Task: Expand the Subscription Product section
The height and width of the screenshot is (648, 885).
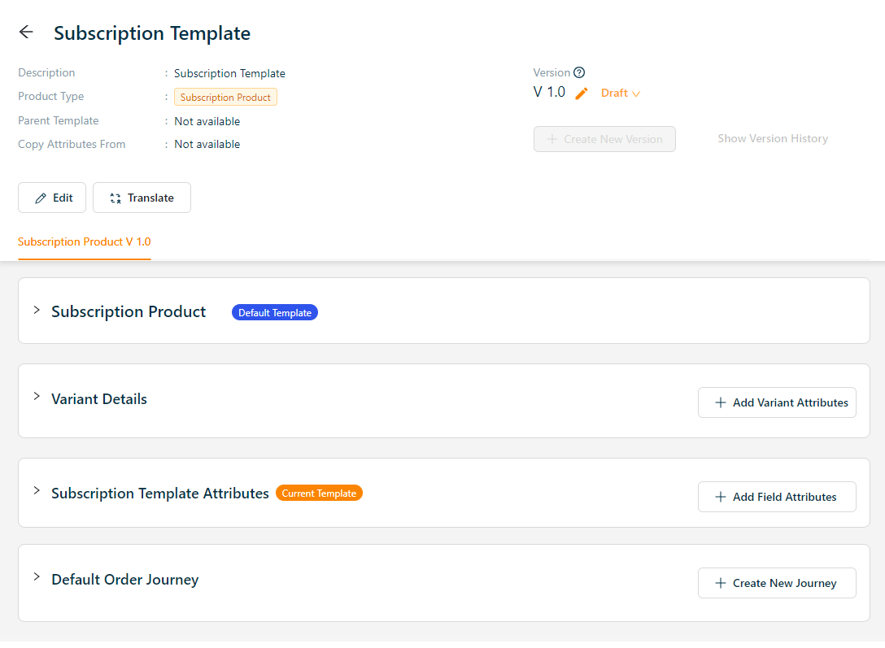Action: [37, 311]
